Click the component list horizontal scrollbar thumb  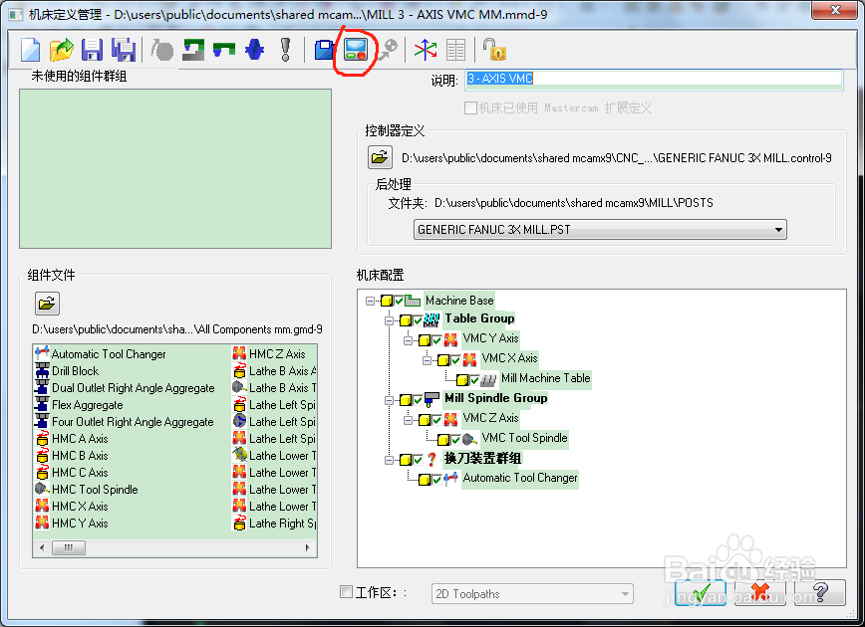pyautogui.click(x=69, y=547)
